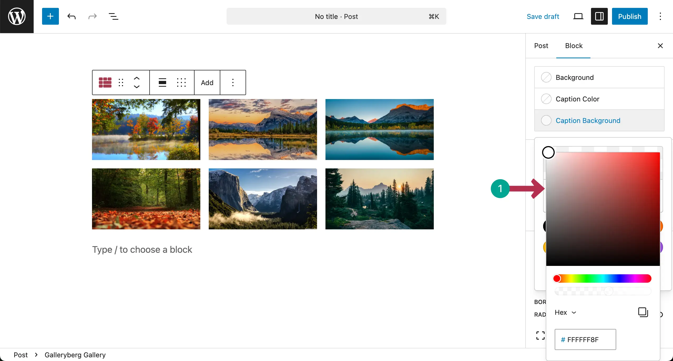Click the Save draft link

[543, 16]
